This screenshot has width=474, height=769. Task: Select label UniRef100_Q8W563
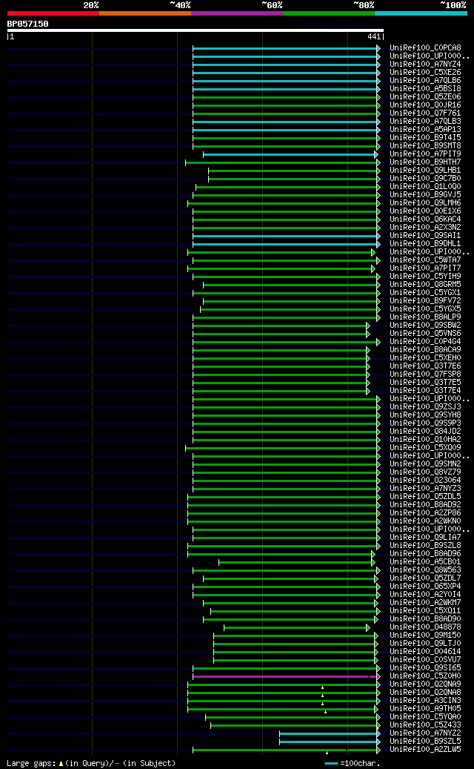tap(425, 570)
